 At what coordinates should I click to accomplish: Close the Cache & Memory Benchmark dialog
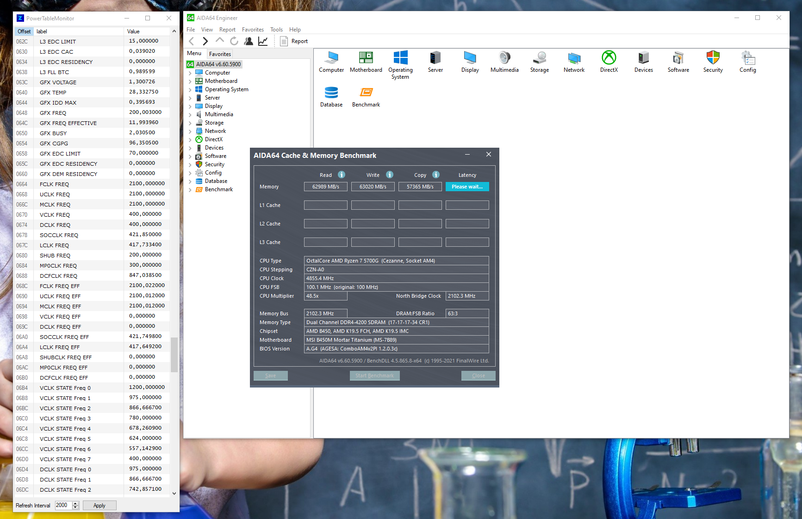489,155
